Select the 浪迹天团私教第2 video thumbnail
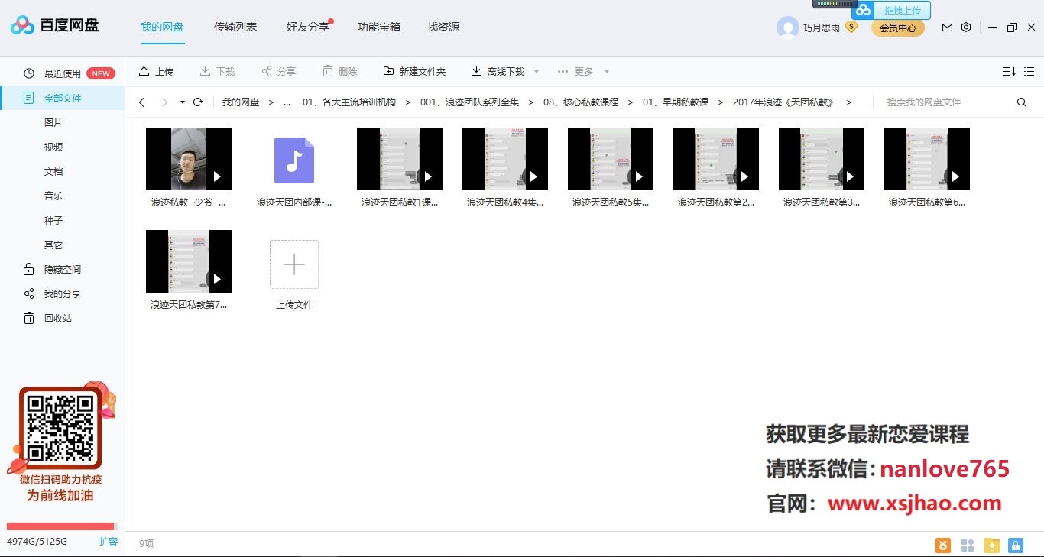This screenshot has width=1044, height=557. coord(716,159)
